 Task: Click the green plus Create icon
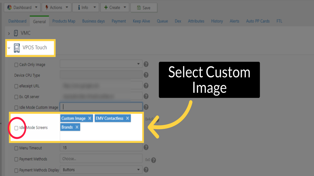106,7
